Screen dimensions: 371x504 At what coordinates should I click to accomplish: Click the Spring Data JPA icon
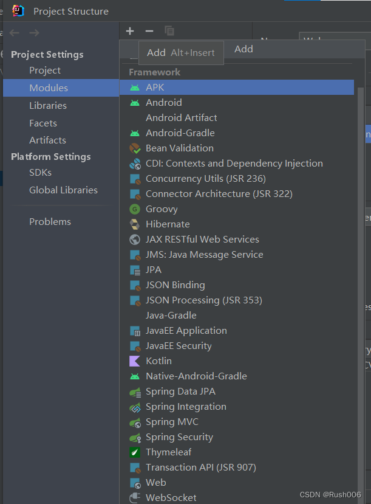point(135,392)
